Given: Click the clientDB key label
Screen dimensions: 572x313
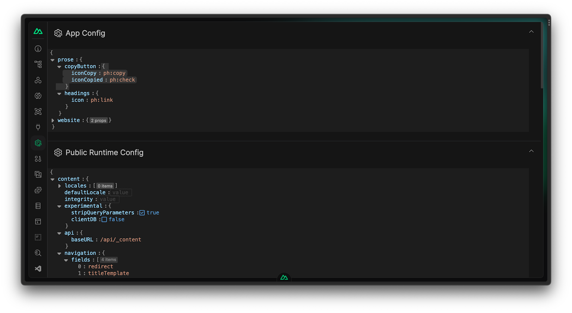Looking at the screenshot, I should pos(84,219).
